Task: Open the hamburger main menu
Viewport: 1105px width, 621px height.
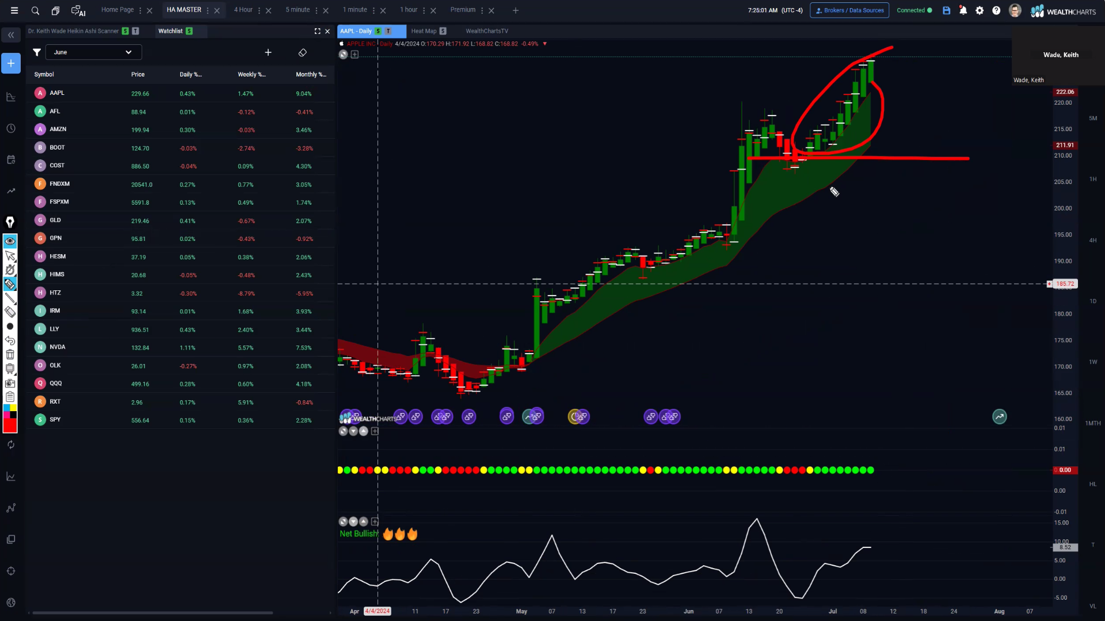Action: coord(14,10)
